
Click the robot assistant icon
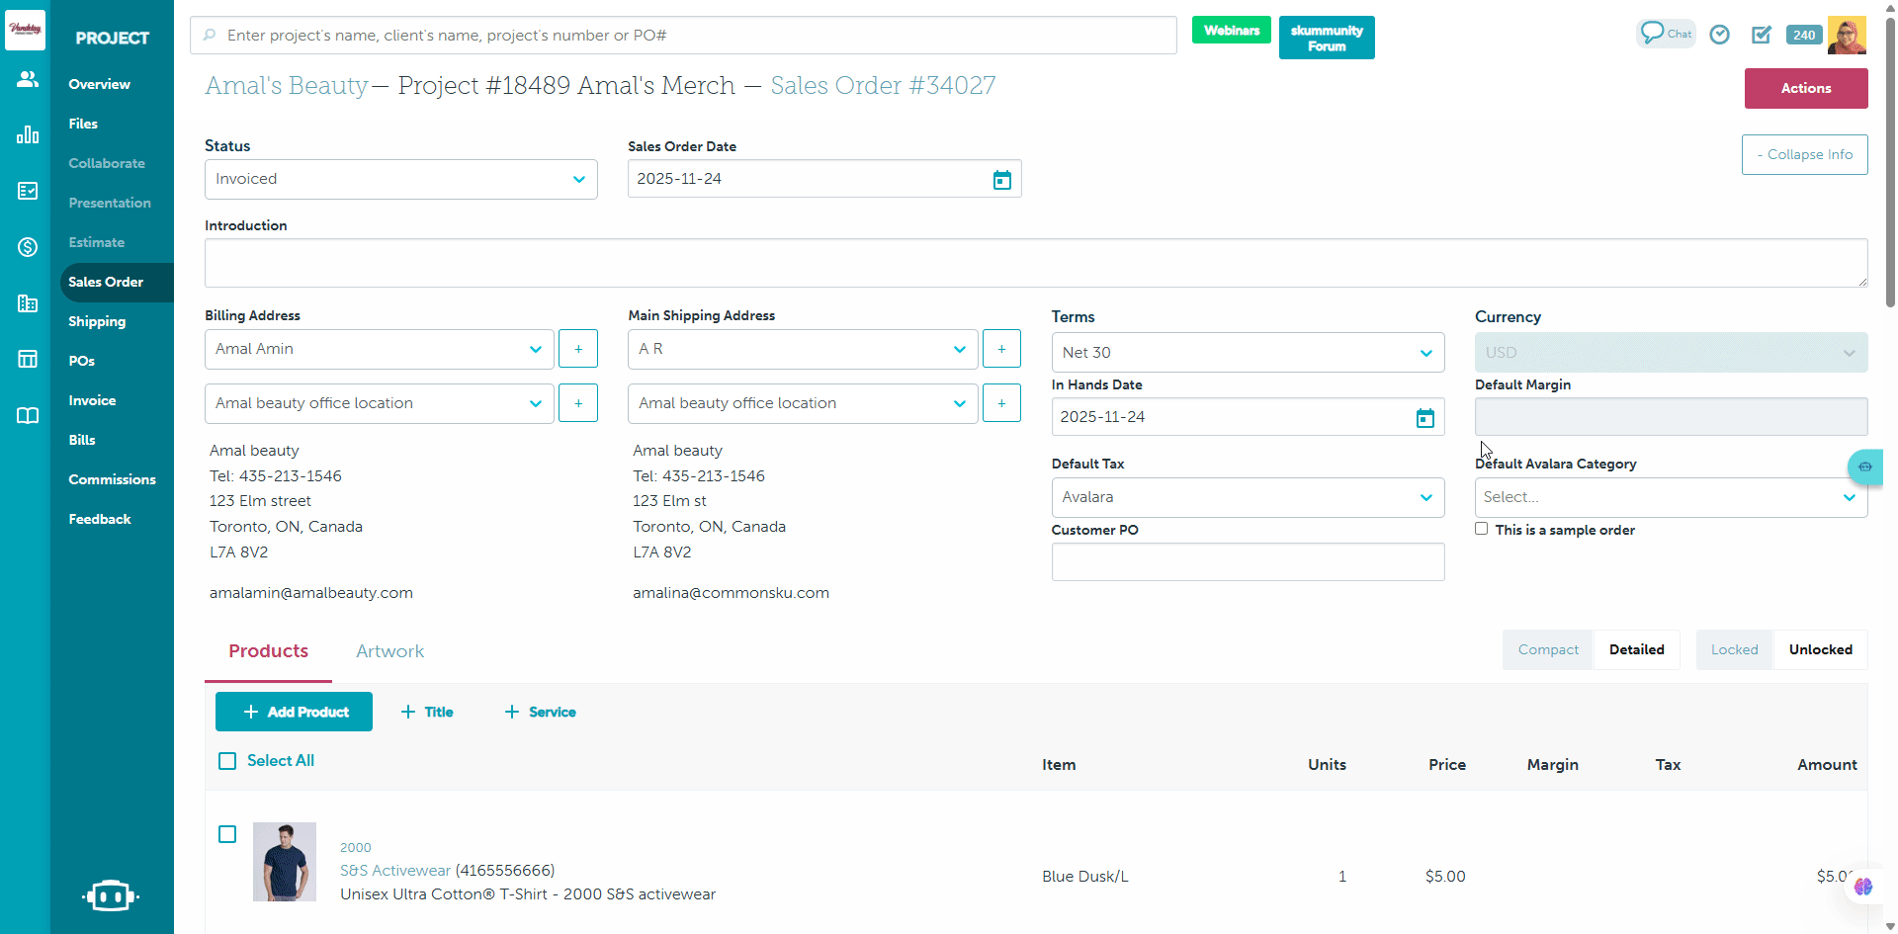point(111,895)
